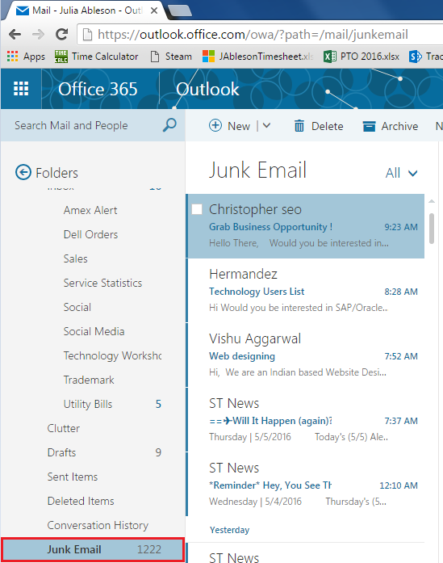Open the All filter dropdown
Viewport: 443px width, 563px height.
[401, 173]
